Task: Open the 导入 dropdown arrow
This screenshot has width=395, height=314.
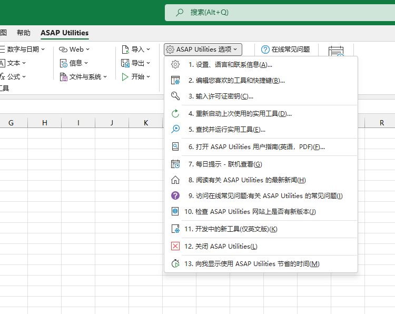Action: 148,50
